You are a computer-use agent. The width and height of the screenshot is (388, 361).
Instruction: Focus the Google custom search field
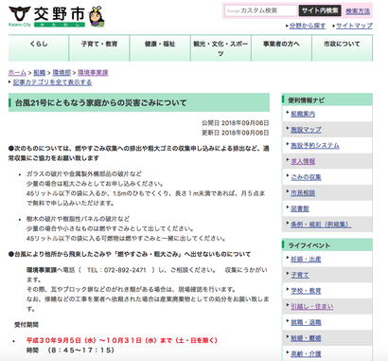pyautogui.click(x=261, y=10)
